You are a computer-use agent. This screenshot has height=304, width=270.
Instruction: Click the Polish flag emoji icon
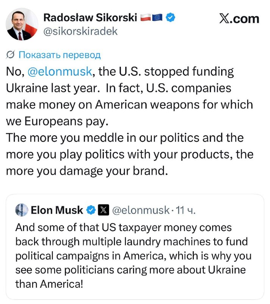145,17
